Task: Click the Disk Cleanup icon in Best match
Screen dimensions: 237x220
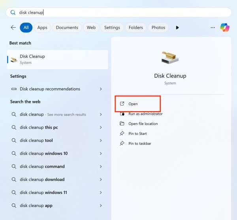Action: [x=14, y=60]
